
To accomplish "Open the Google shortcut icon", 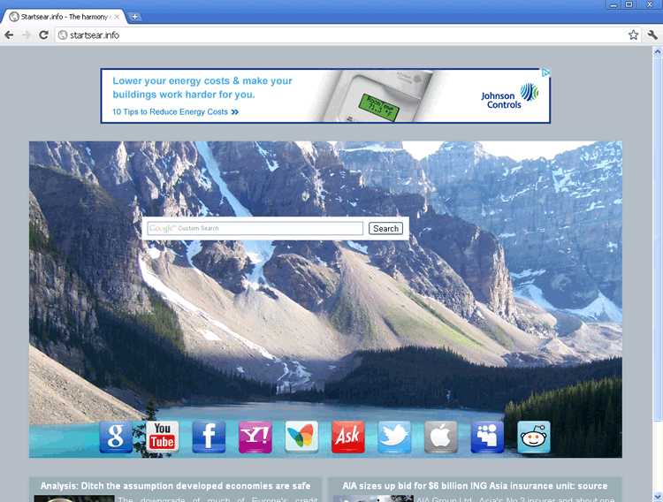I will 116,437.
